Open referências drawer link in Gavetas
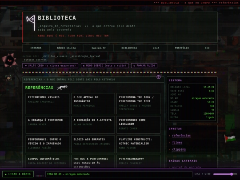240x180 pixels. click(181, 136)
